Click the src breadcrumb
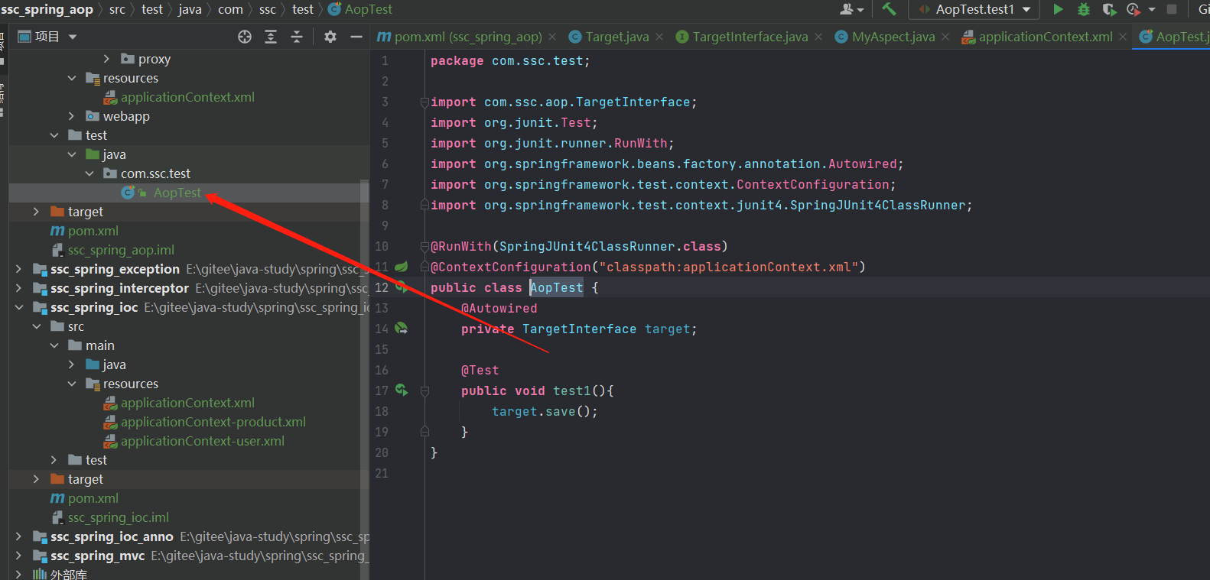The width and height of the screenshot is (1210, 580). tap(117, 9)
